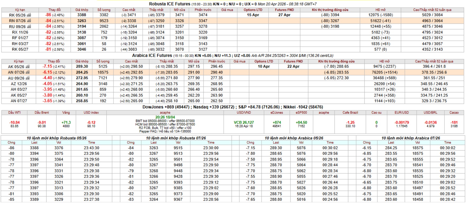466x203 pixels.
Task: Click the Robusta 'Thay đổi' column header
Action: pos(55,10)
